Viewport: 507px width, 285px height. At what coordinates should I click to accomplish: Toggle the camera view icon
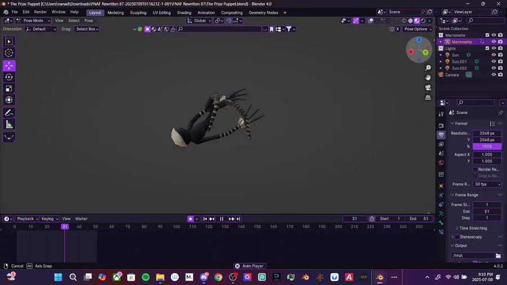click(428, 87)
